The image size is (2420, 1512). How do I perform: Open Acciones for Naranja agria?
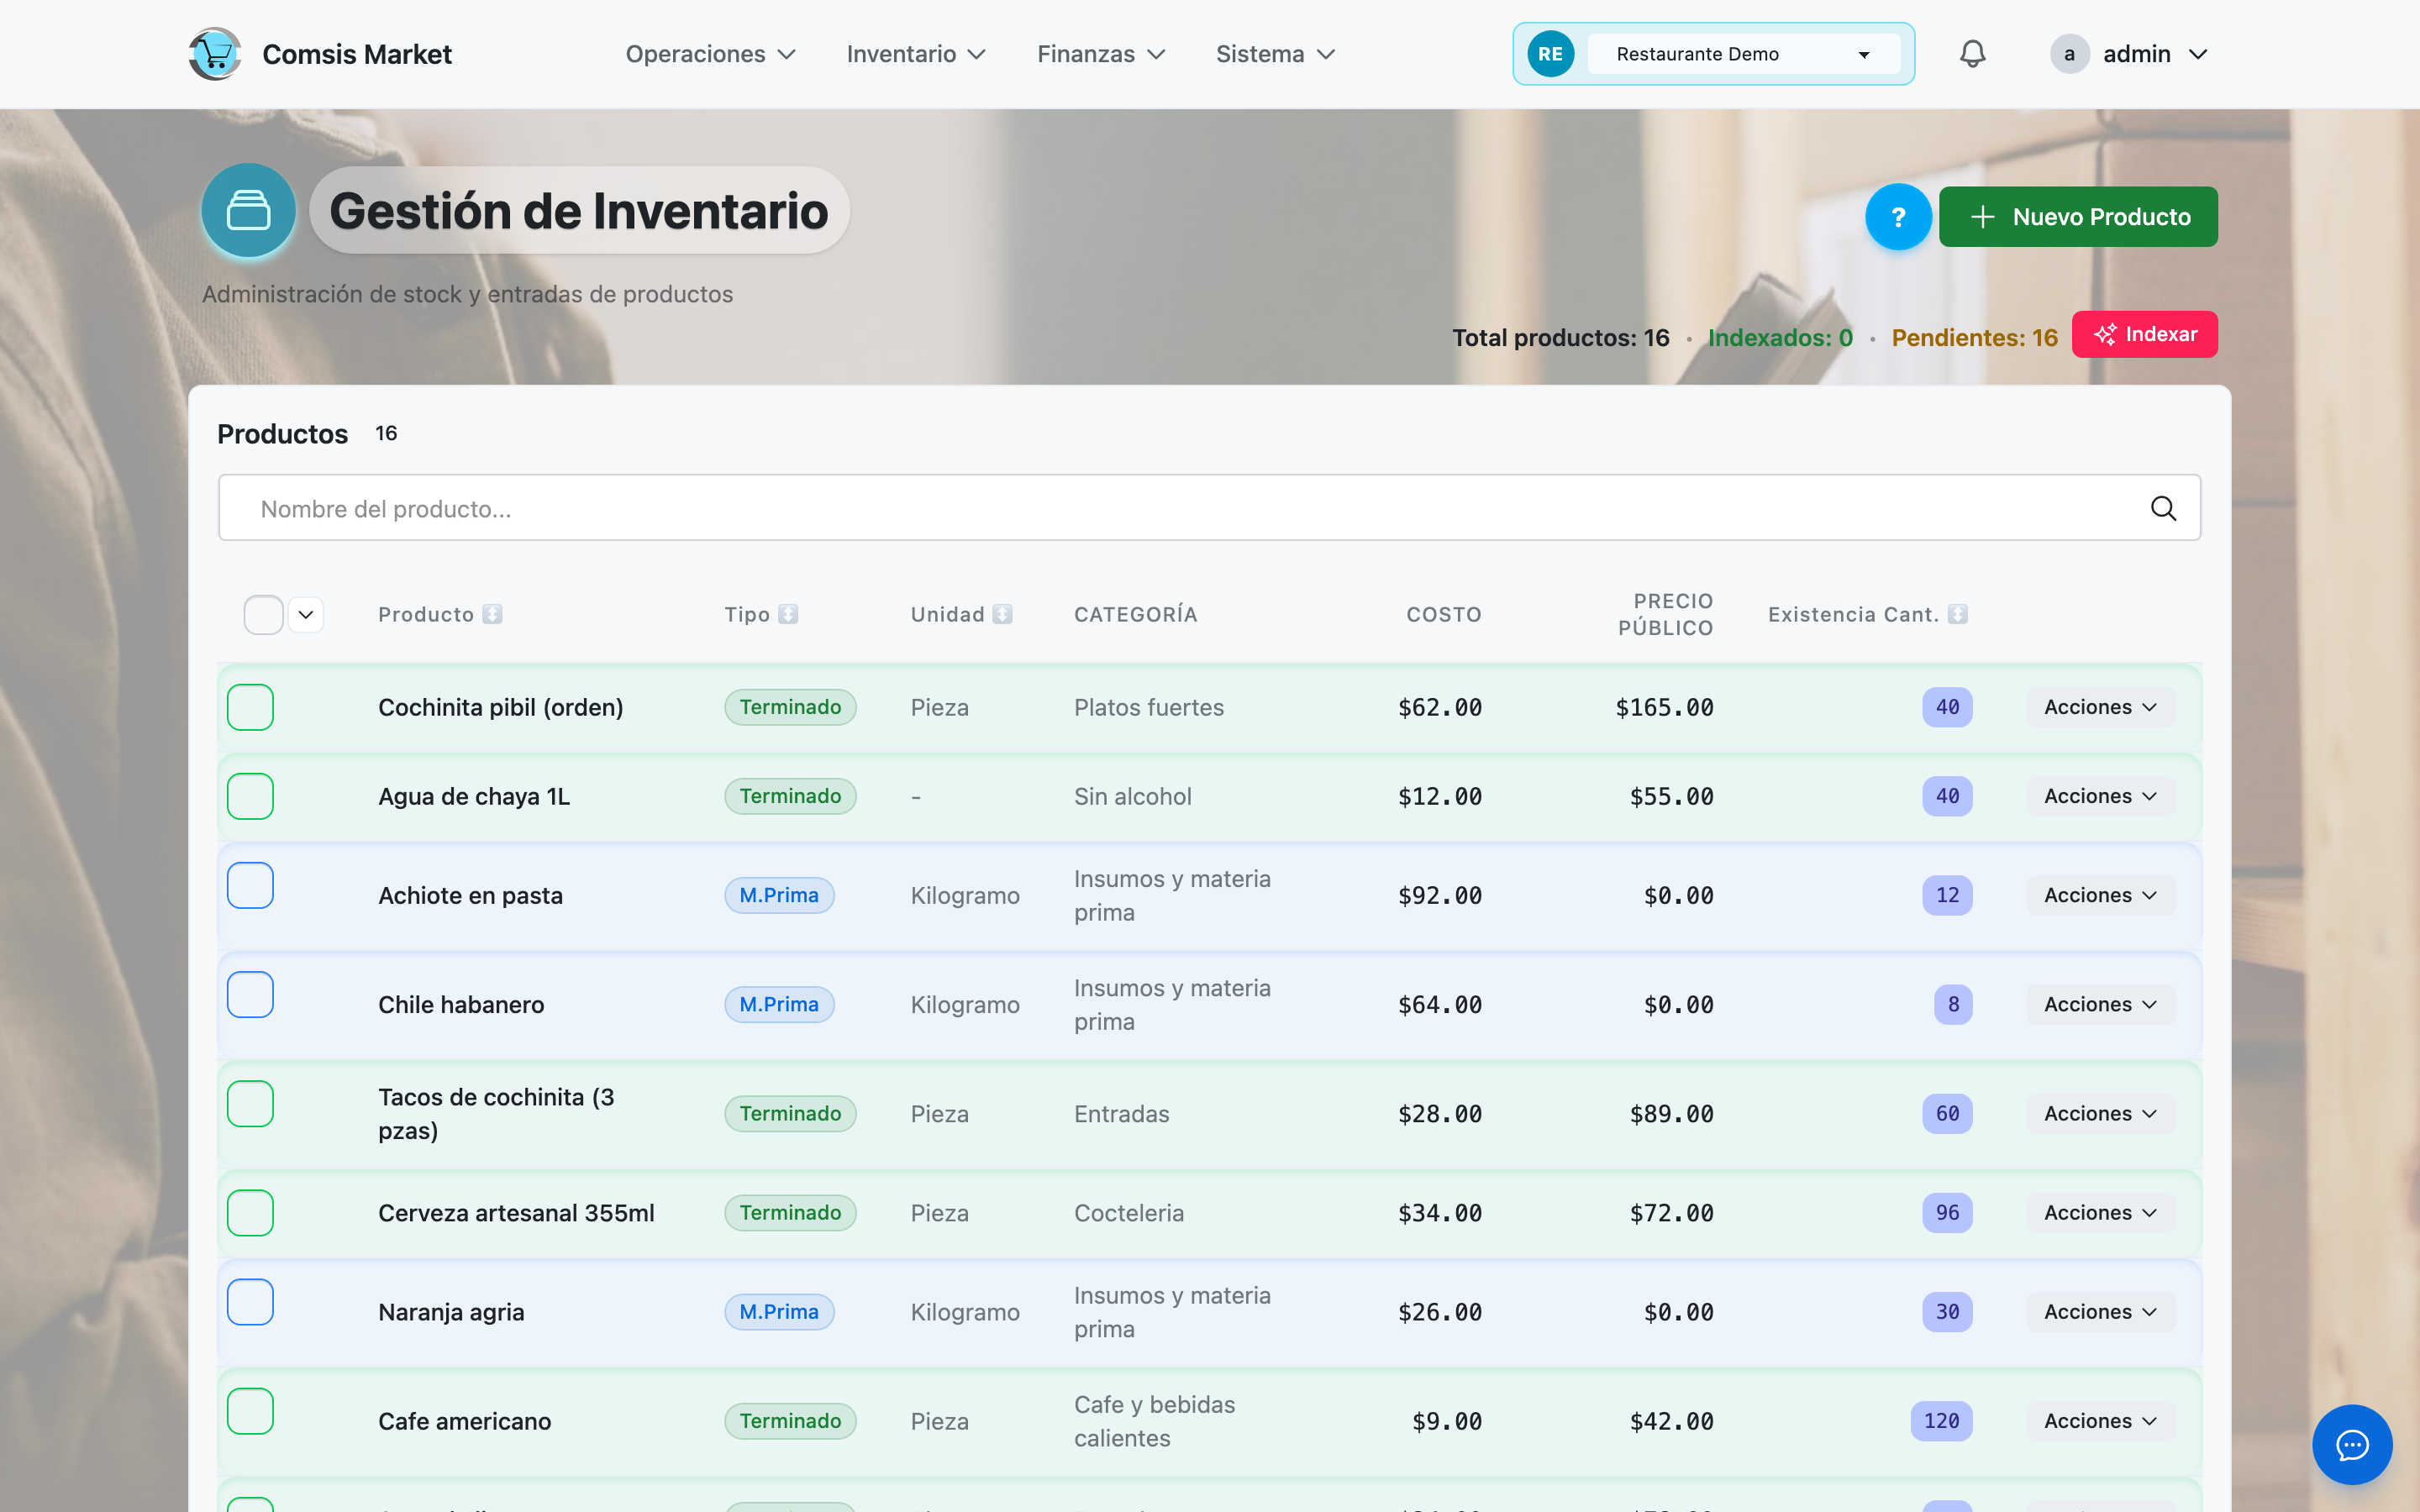(2100, 1311)
